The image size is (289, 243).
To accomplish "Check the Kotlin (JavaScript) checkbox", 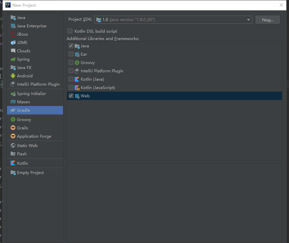I will 71,87.
